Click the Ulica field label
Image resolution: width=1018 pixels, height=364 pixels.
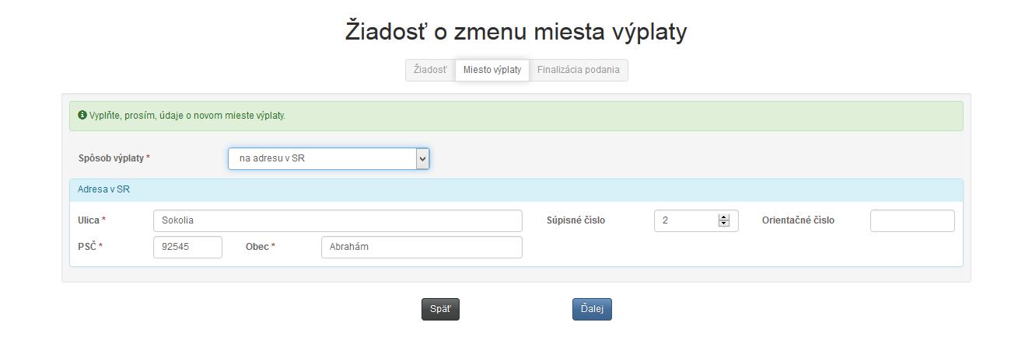pos(88,220)
